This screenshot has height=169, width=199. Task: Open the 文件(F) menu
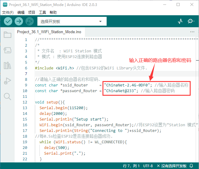(8, 13)
